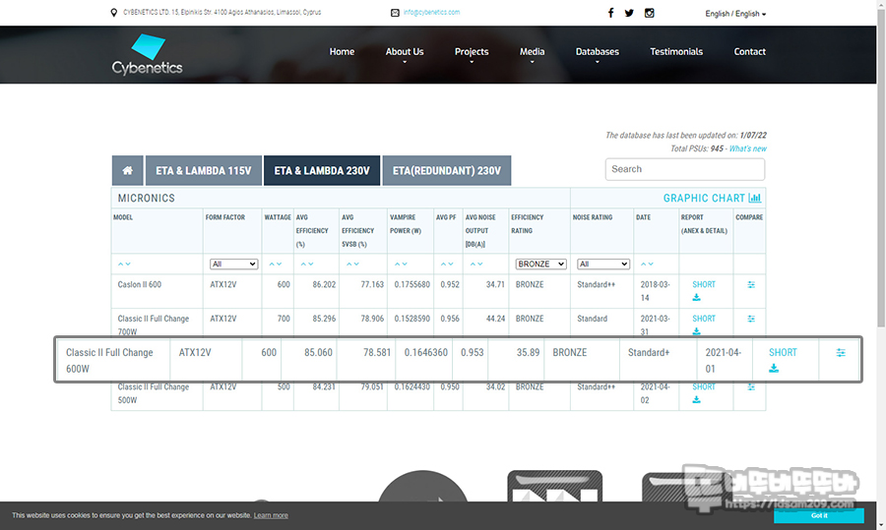Sort Avg Efficiency 5VSB ascending arrow
Screen dimensions: 886x530
click(349, 265)
